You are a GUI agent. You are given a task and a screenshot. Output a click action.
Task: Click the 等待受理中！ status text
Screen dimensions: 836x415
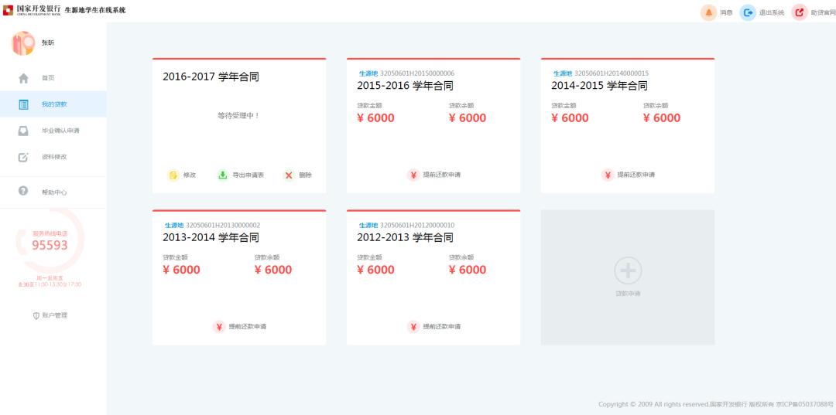point(239,115)
